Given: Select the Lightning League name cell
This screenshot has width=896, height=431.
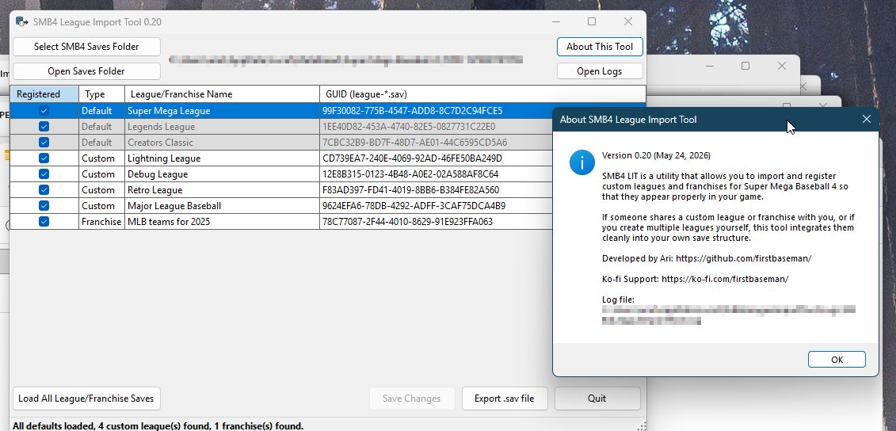Looking at the screenshot, I should [222, 158].
